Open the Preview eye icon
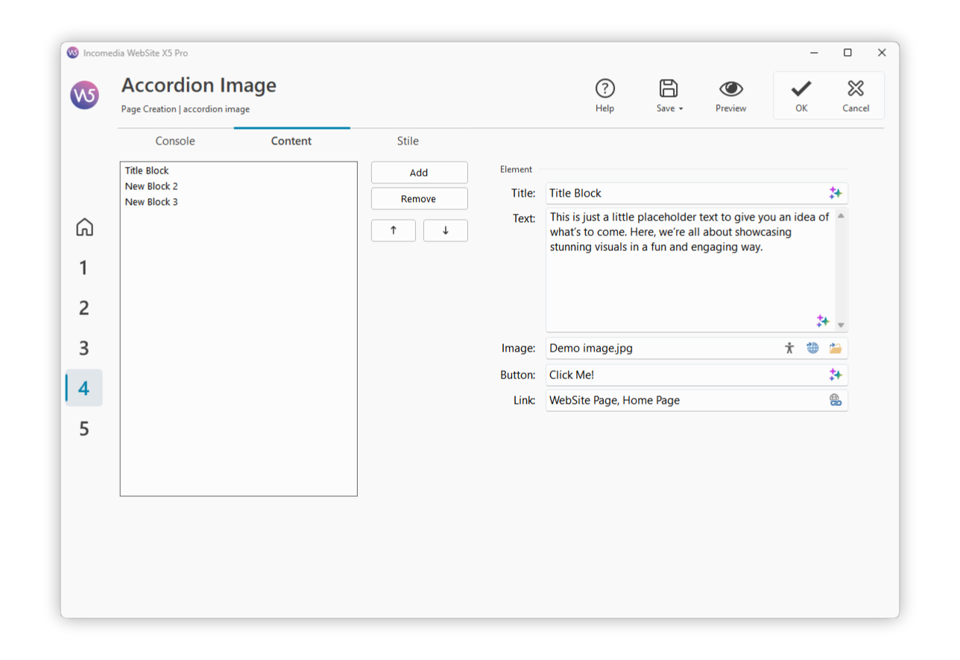This screenshot has width=960, height=660. click(x=730, y=89)
